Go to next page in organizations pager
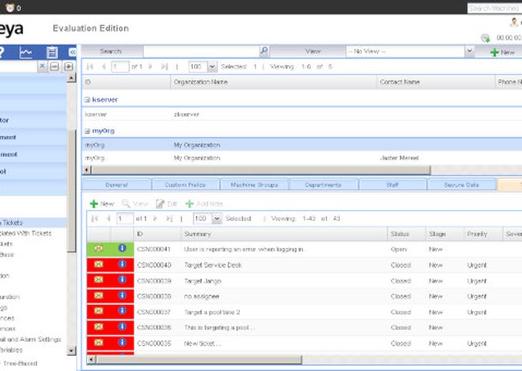 coord(150,66)
